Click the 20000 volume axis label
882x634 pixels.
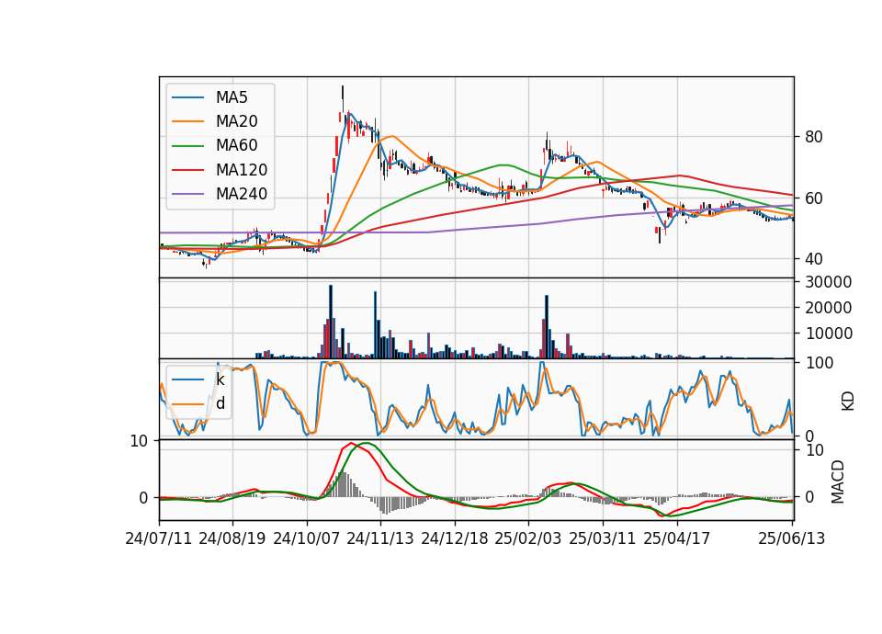(x=829, y=308)
